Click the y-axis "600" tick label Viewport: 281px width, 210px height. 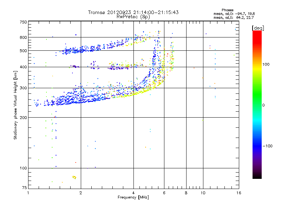pos(23,37)
